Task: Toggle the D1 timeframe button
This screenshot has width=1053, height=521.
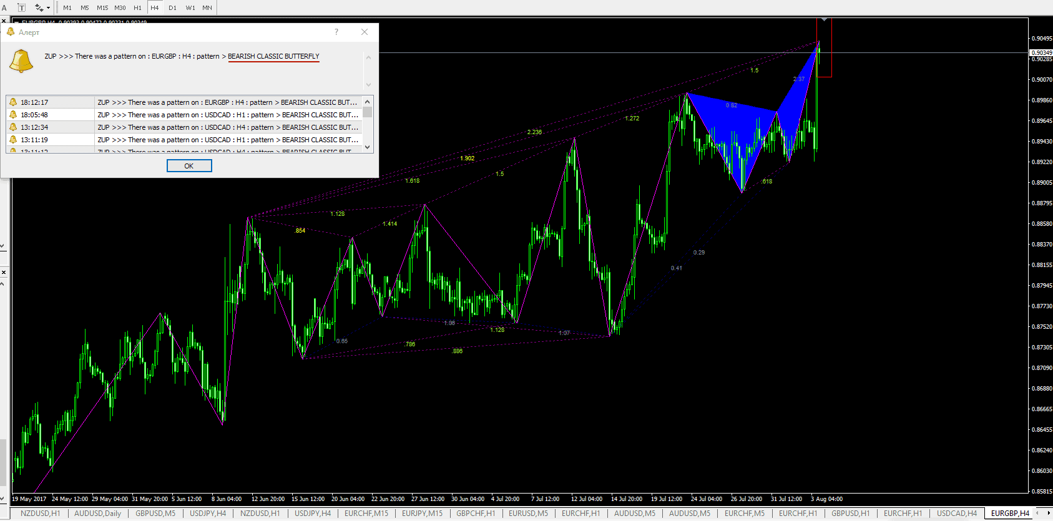Action: [x=173, y=7]
